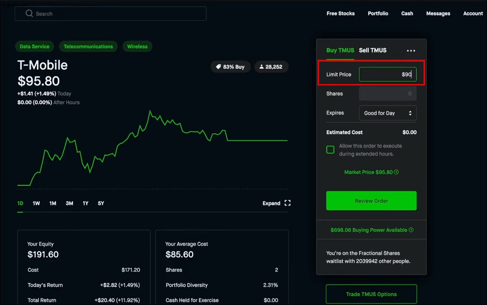Click the $0.00 (0.00%) After Hours text
The image size is (487, 305).
[48, 102]
